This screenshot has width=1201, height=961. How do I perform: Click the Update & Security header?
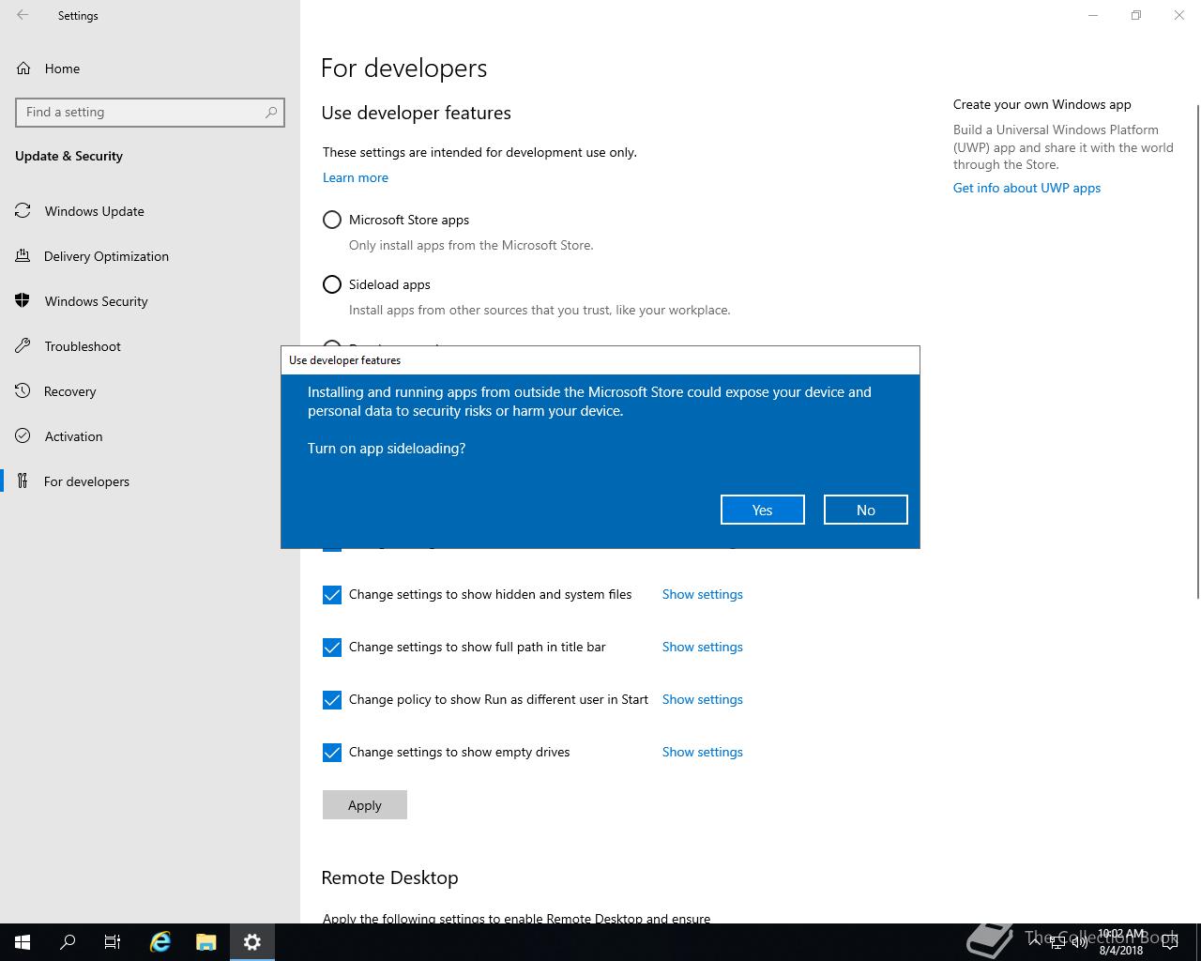[68, 156]
